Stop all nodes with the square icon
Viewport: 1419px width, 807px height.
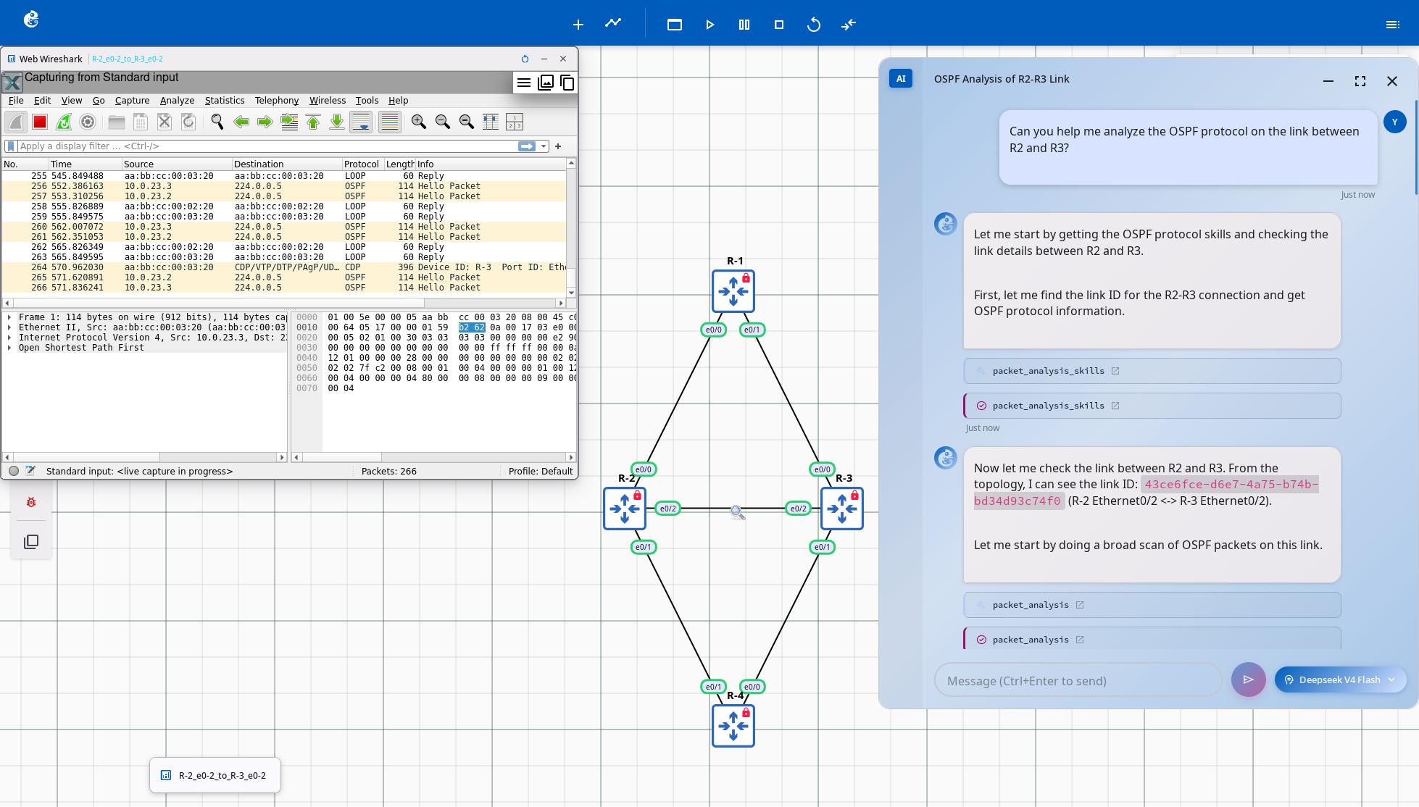[779, 25]
